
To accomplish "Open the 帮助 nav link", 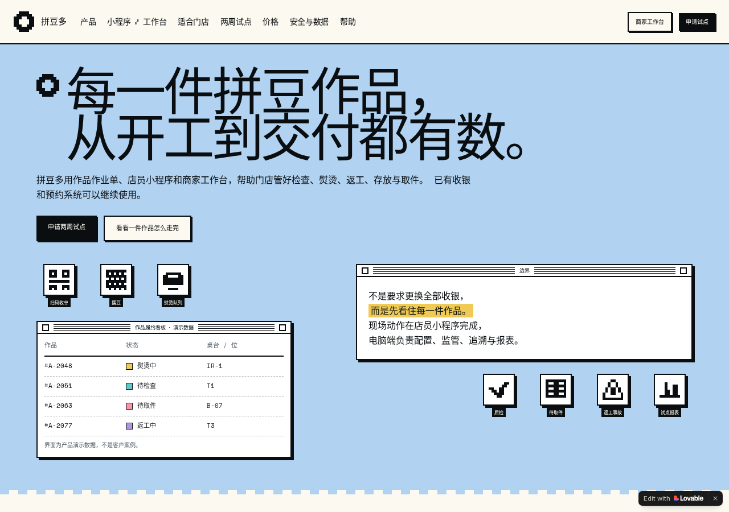I will (348, 22).
